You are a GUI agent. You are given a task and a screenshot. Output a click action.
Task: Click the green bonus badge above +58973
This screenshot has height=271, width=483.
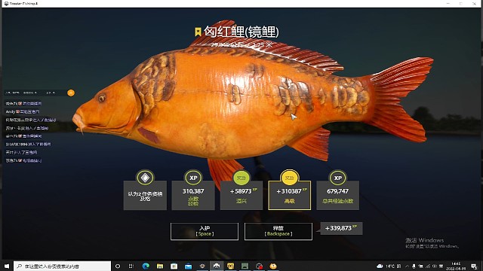pyautogui.click(x=241, y=178)
